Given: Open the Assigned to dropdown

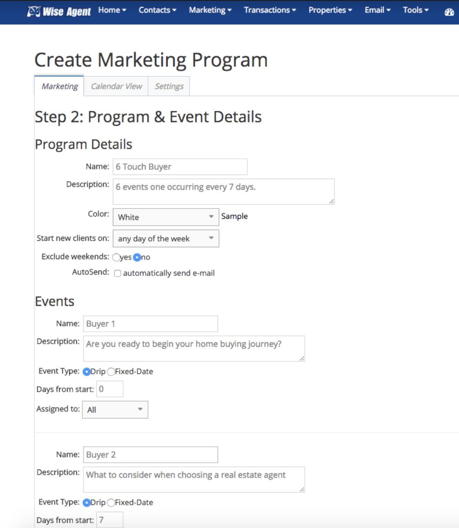Looking at the screenshot, I should click(x=115, y=410).
